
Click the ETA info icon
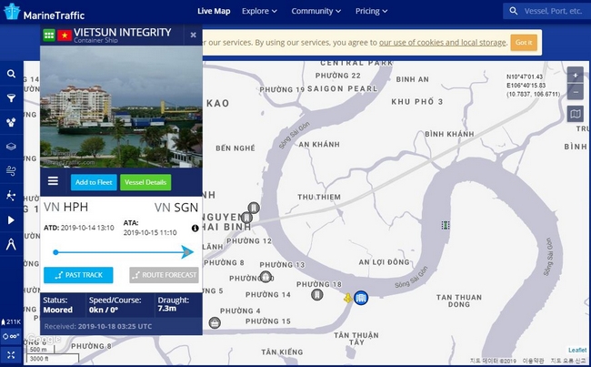195,228
